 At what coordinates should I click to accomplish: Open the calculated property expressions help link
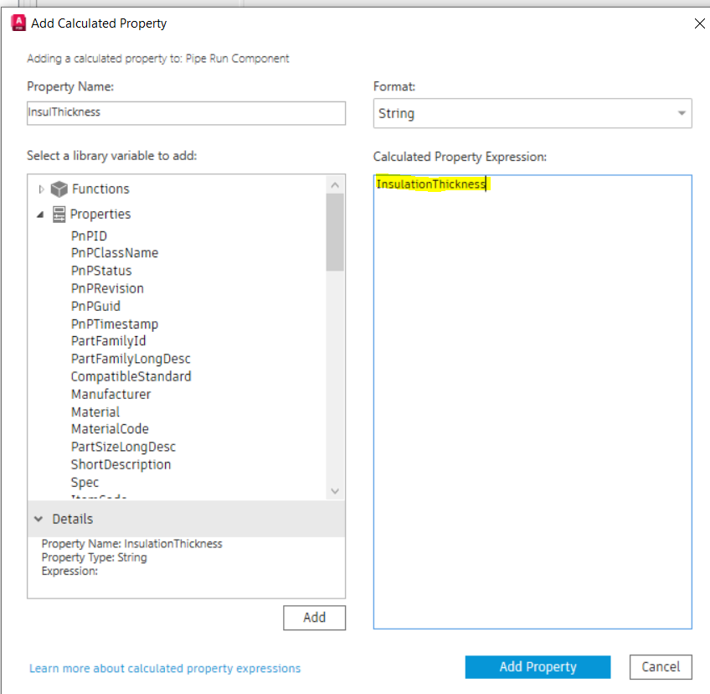point(165,669)
